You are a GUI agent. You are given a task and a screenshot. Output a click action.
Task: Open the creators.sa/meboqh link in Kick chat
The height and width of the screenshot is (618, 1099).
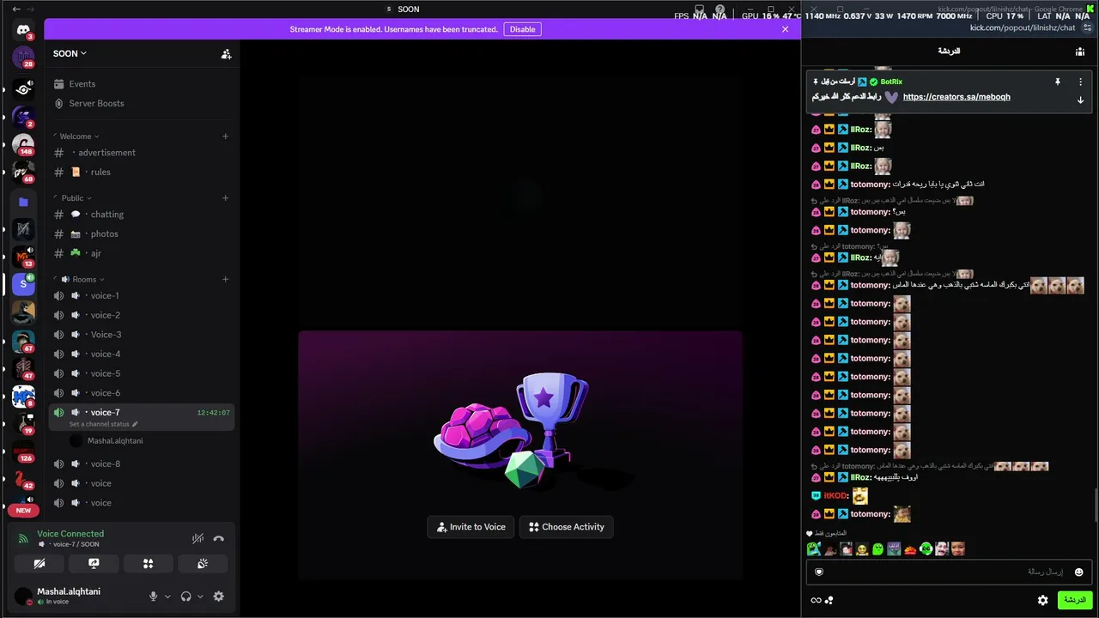pyautogui.click(x=956, y=97)
